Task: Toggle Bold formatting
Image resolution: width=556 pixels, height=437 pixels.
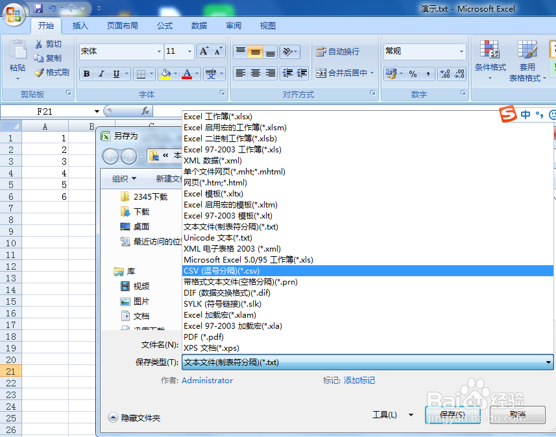Action: pyautogui.click(x=86, y=74)
